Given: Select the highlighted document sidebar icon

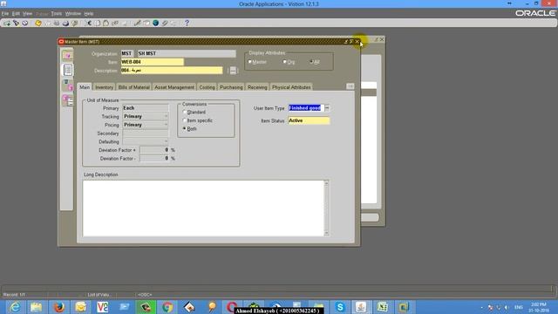Looking at the screenshot, I should [x=68, y=70].
